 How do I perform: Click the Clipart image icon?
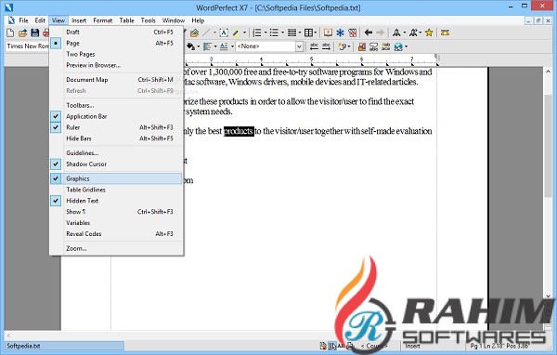194,33
